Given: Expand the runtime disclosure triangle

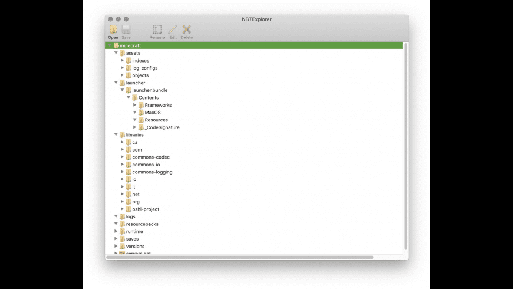Looking at the screenshot, I should (116, 231).
